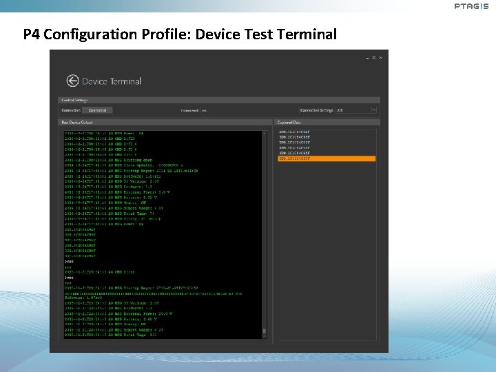496x372 pixels.
Task: Select the orange highlighted Captured Data row
Action: click(x=327, y=158)
